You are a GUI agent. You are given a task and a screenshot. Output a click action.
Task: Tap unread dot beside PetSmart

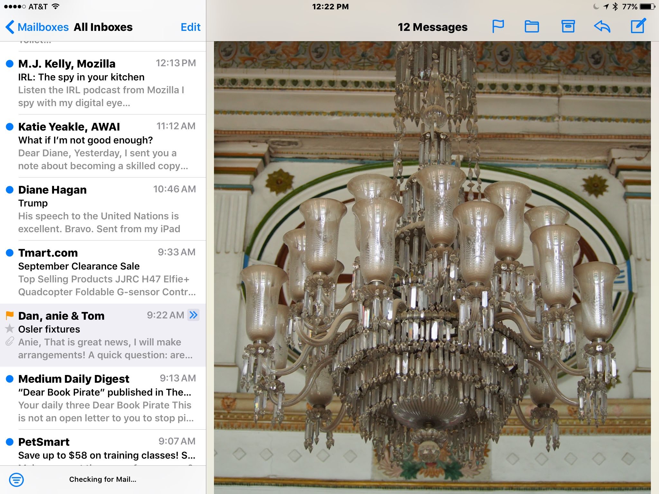(10, 442)
